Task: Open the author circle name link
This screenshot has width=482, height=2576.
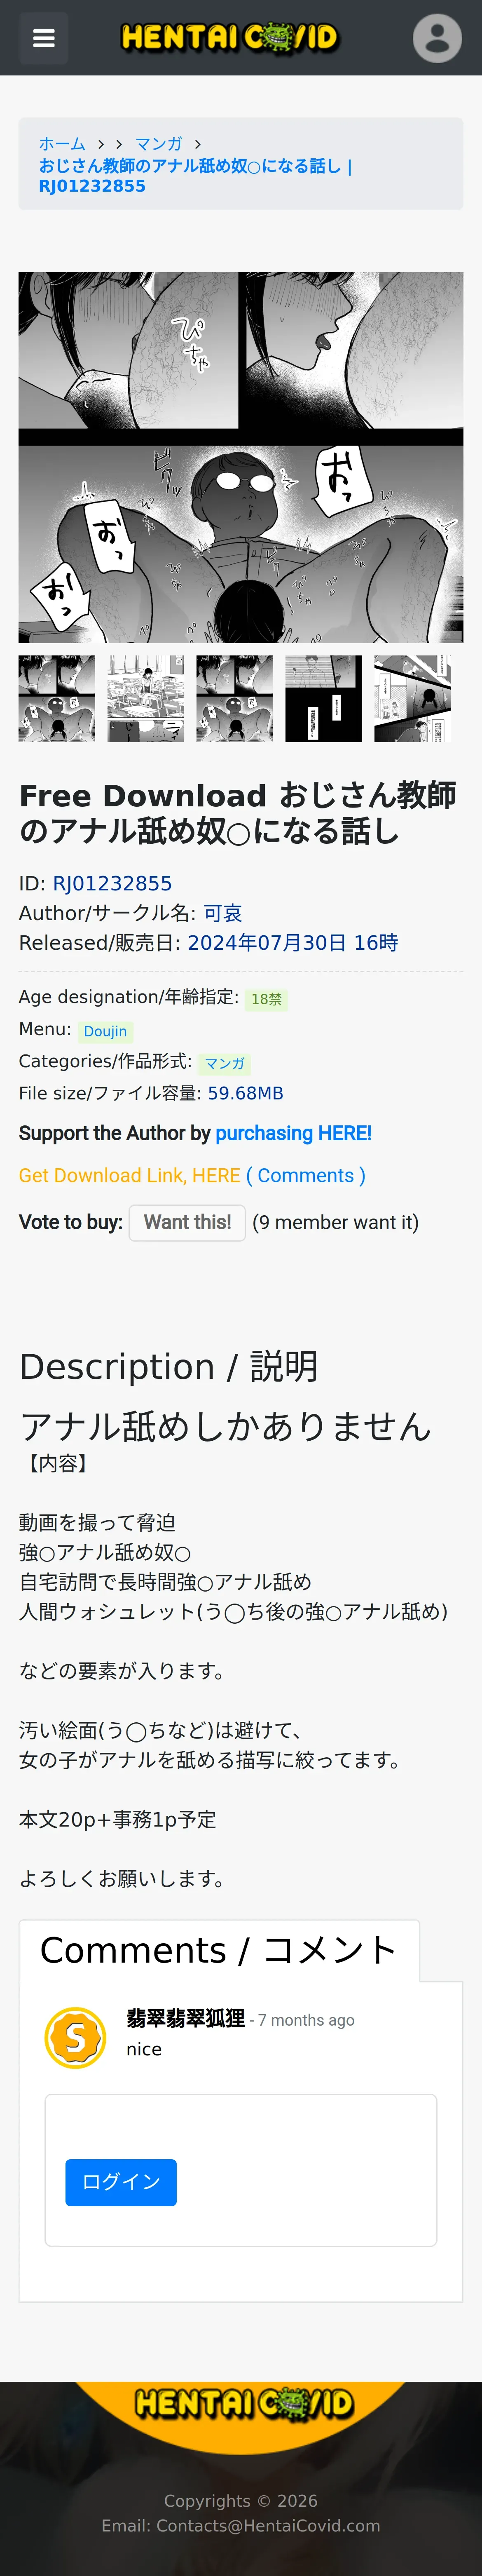Action: pyautogui.click(x=222, y=913)
